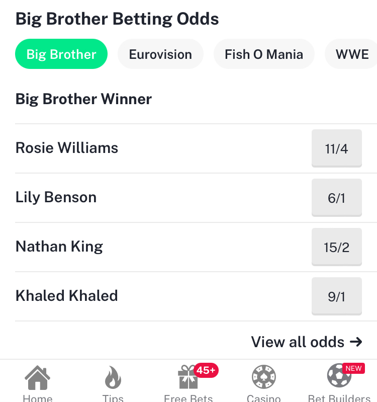Click the arrow next to View all odds
This screenshot has height=402, width=377.
pos(356,342)
